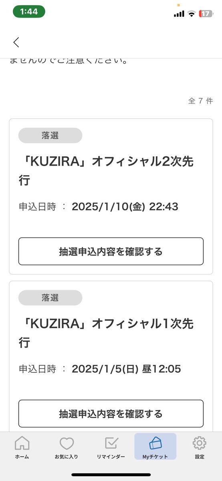Open「KUZIRA」オフィシャル2次先行 title
The width and height of the screenshot is (222, 481).
108,170
